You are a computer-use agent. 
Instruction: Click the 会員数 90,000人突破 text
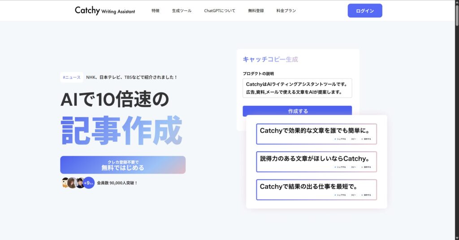click(x=117, y=183)
